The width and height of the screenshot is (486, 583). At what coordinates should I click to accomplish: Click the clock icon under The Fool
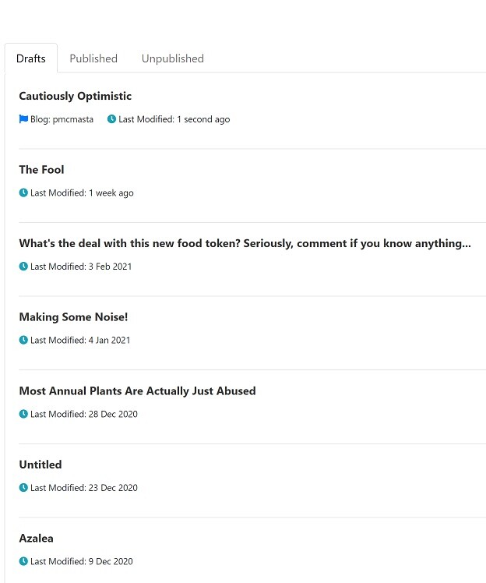(23, 193)
